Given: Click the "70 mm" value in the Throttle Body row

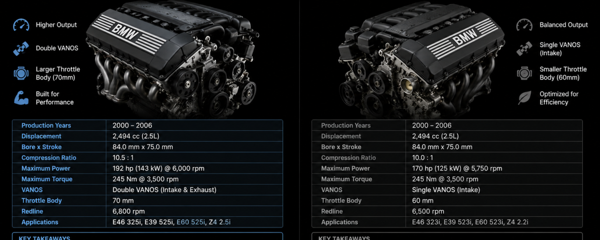Looking at the screenshot, I should 123,201.
